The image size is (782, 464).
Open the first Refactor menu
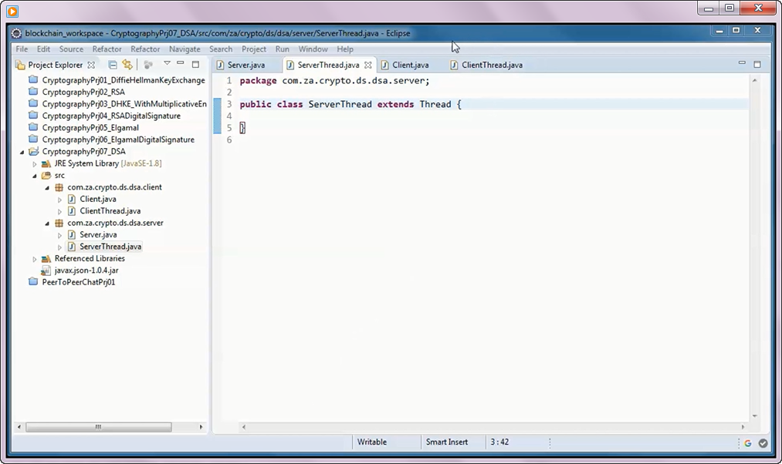tap(107, 49)
